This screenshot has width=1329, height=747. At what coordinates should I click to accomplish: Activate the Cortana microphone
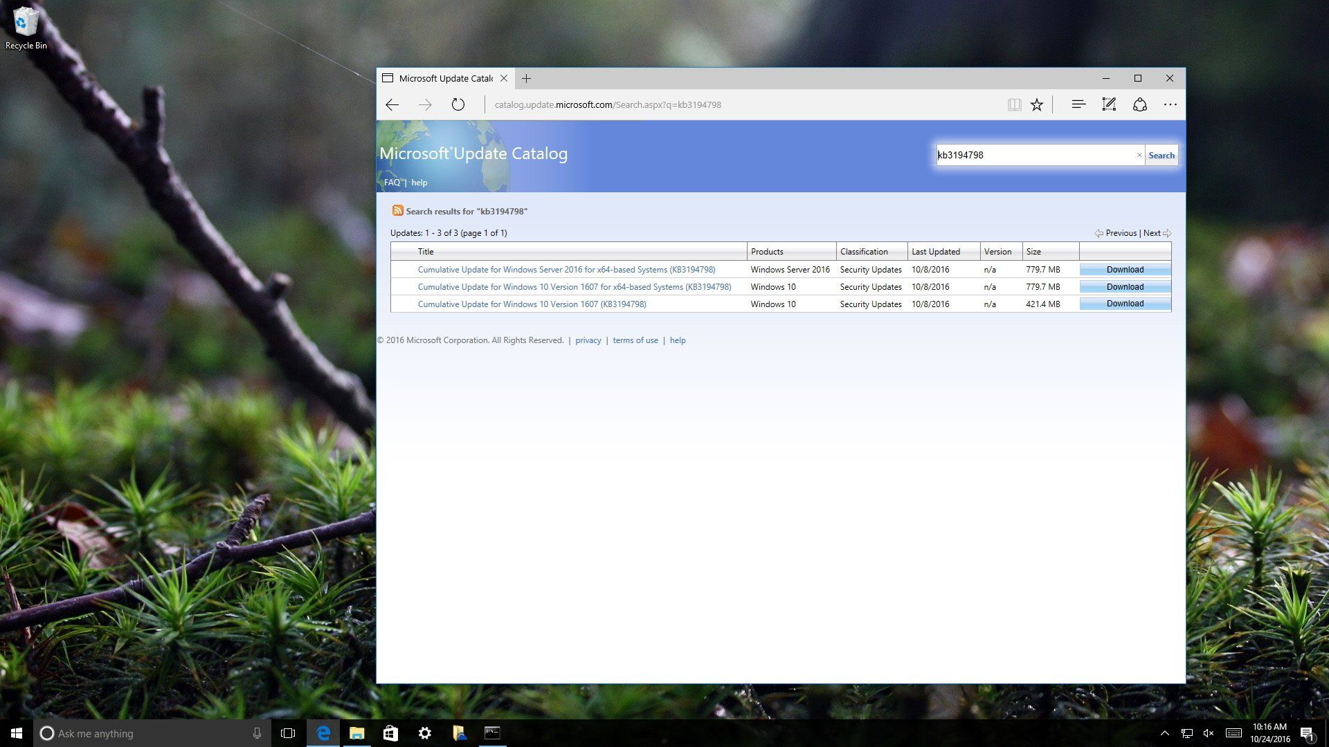coord(257,733)
